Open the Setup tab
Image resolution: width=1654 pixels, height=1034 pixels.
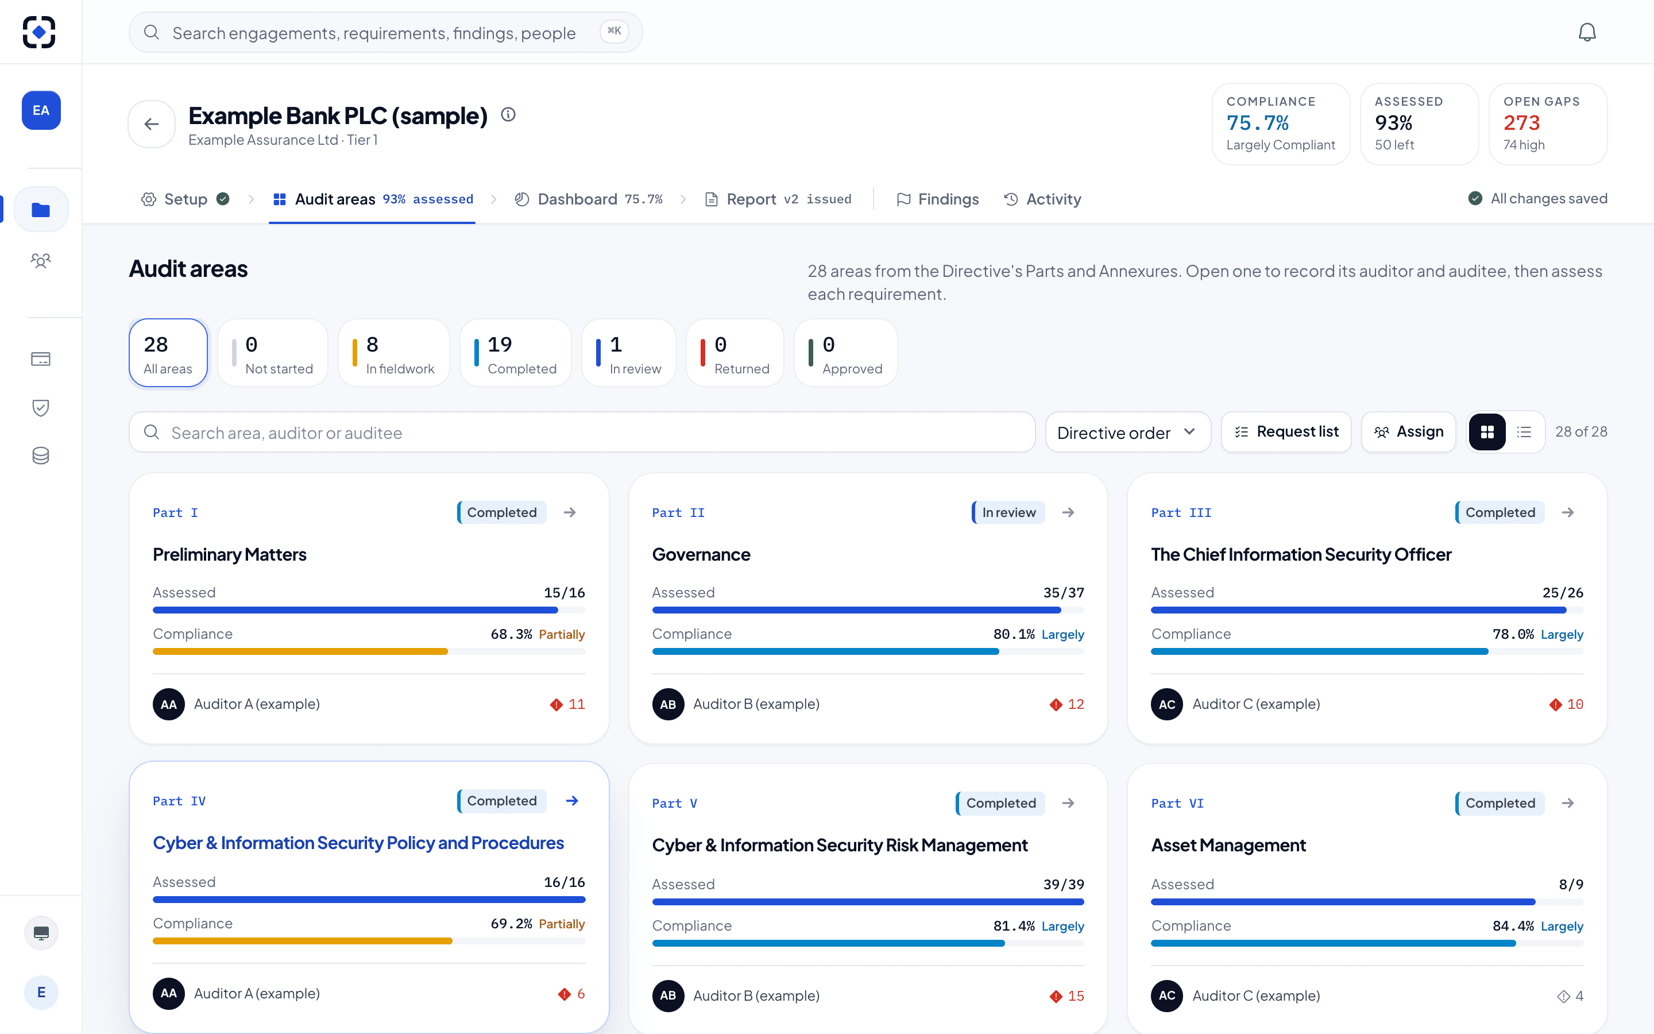click(x=184, y=199)
